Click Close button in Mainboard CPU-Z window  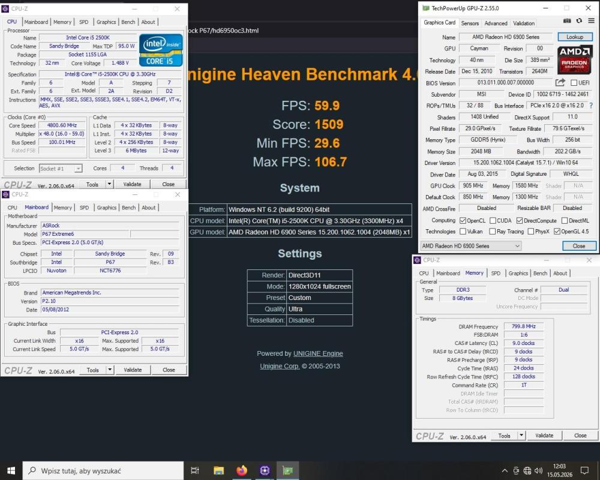point(169,370)
